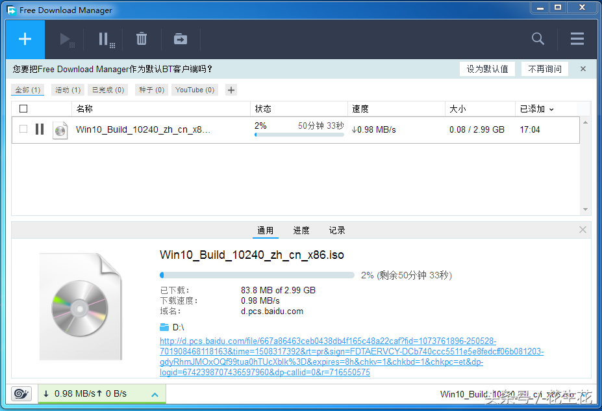
Task: Click the ↓0.98 MB/s speed cell
Action: (373, 129)
